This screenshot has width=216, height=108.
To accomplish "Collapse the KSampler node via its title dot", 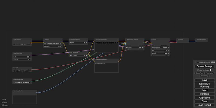I will click(x=151, y=39).
